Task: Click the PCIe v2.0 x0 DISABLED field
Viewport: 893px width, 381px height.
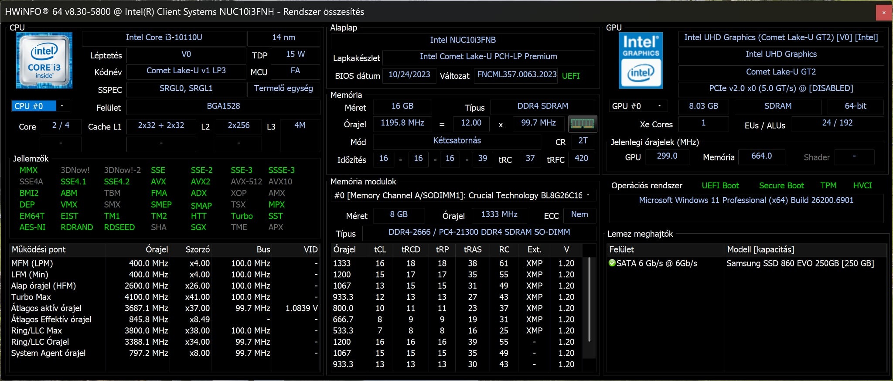Action: coord(781,88)
